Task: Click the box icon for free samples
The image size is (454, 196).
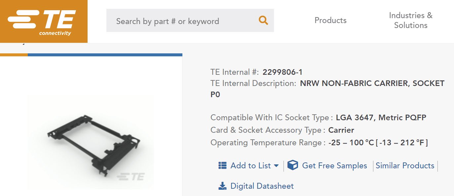Action: [x=292, y=165]
